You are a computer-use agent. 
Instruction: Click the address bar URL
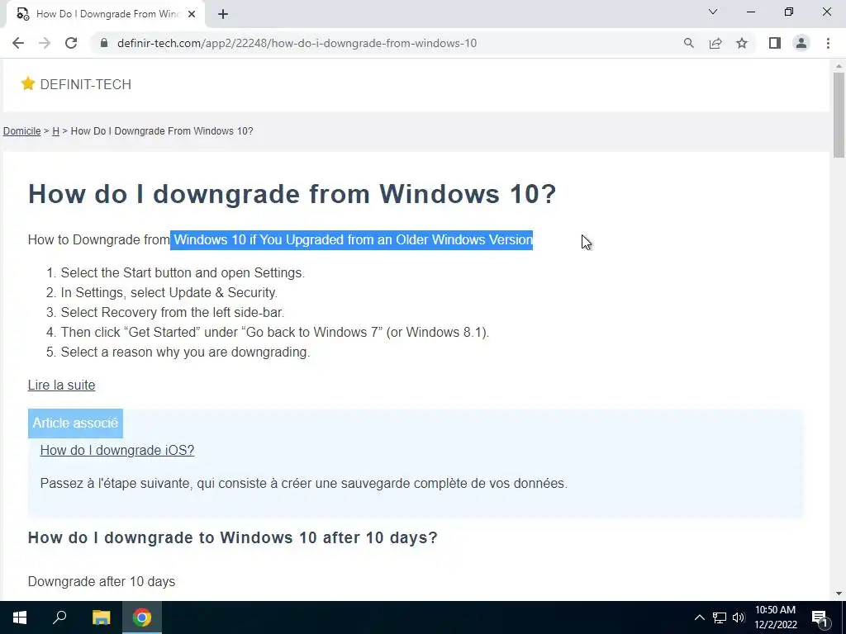(x=297, y=43)
